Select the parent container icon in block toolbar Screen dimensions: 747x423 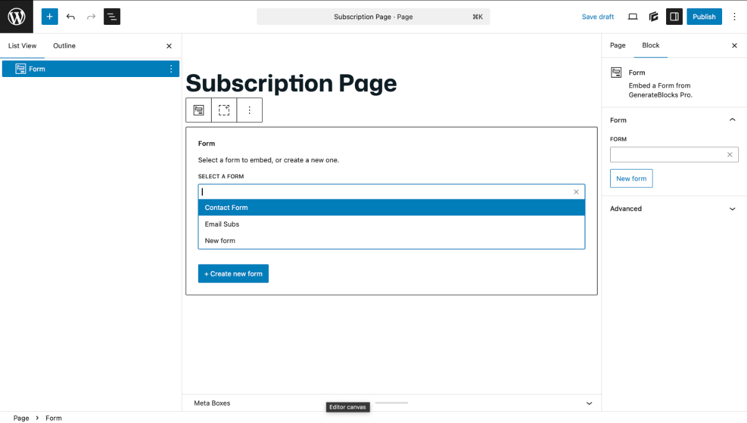tap(224, 110)
